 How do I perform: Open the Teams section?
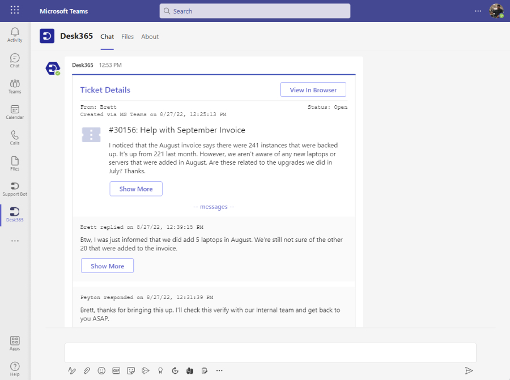tap(15, 87)
